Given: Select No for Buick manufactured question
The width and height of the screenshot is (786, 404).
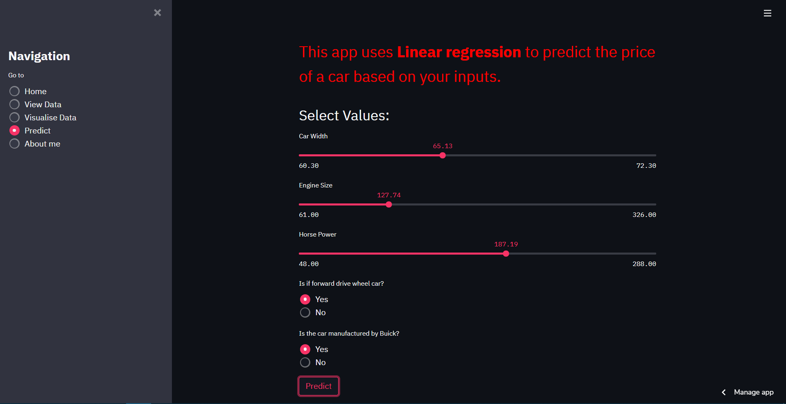Looking at the screenshot, I should click(305, 362).
